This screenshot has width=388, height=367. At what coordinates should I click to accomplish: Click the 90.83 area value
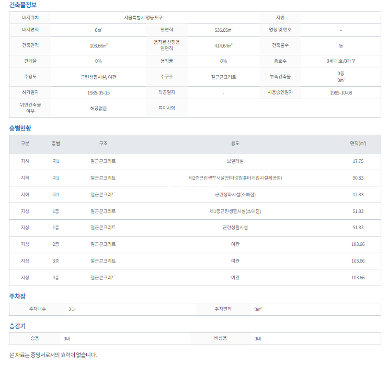pyautogui.click(x=358, y=178)
